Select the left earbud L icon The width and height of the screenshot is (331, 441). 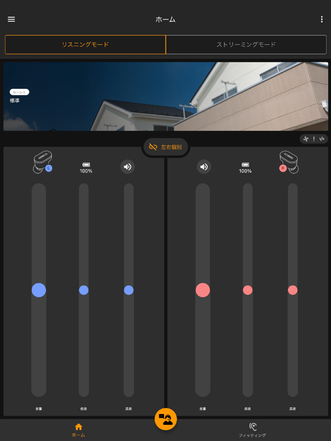click(43, 162)
